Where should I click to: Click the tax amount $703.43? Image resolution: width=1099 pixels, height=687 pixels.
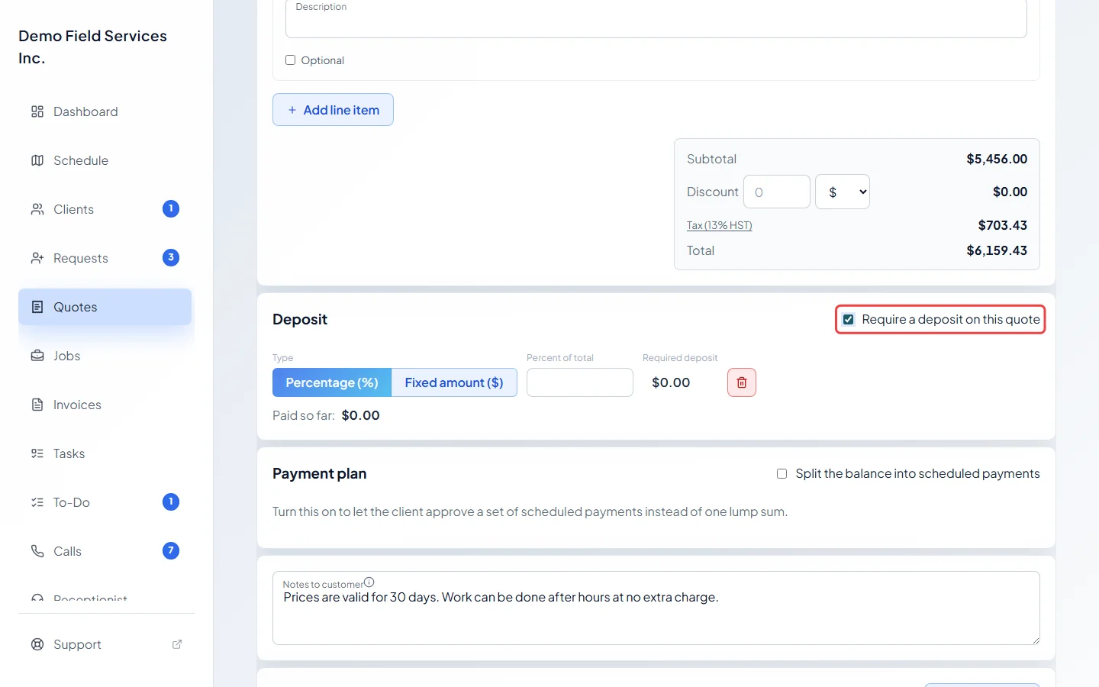1003,225
